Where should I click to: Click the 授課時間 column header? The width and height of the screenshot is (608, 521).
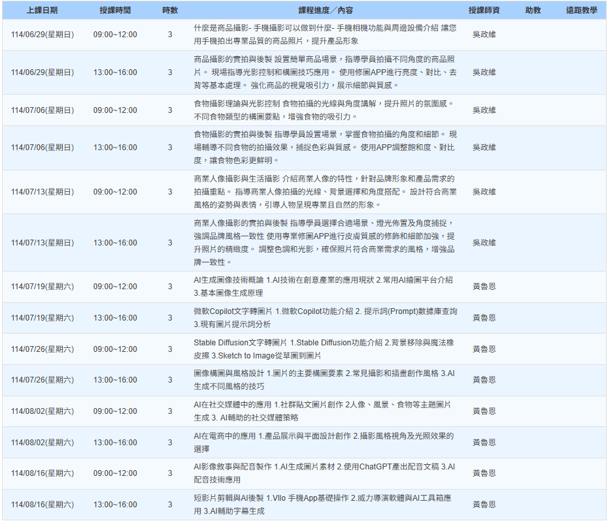[x=115, y=10]
